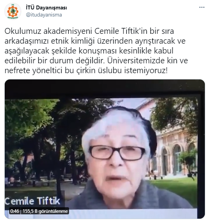The image size is (208, 223).
Task: Click the İTÜ Dayanışması gear-logo profile avatar
Action: coord(13,11)
